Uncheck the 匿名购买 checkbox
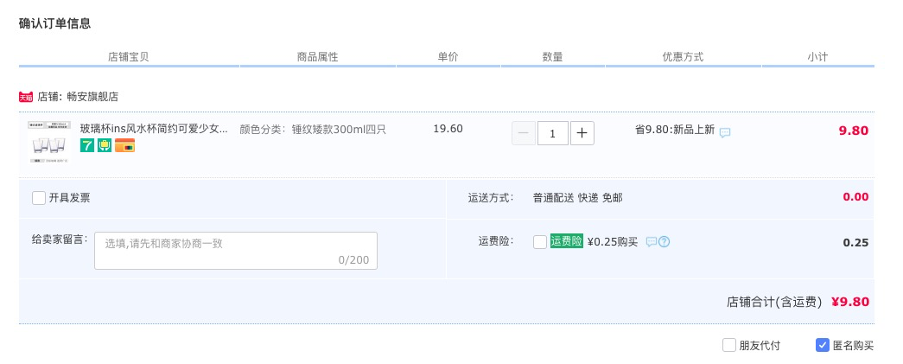This screenshot has width=903, height=364. (x=823, y=346)
